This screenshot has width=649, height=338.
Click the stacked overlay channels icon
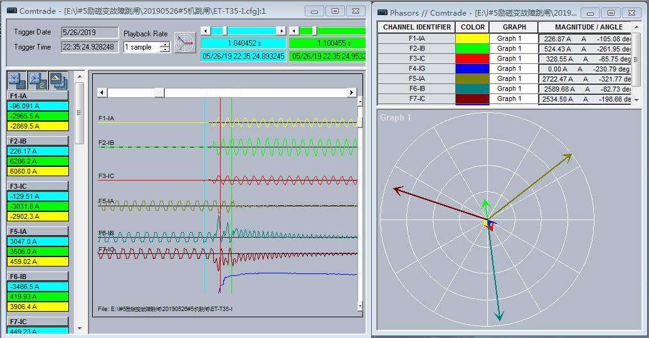point(59,80)
